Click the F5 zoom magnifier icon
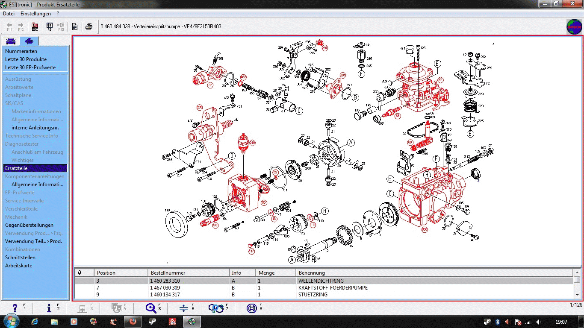The height and width of the screenshot is (328, 584). click(150, 308)
